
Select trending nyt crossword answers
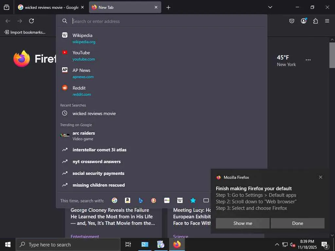click(162, 161)
